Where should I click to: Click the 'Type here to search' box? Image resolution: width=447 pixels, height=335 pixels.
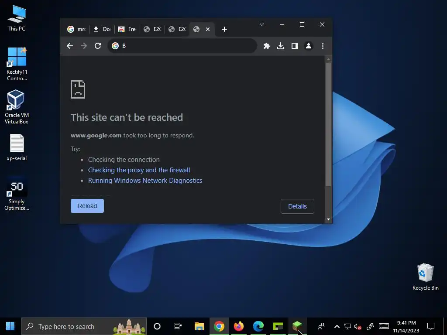(x=84, y=326)
